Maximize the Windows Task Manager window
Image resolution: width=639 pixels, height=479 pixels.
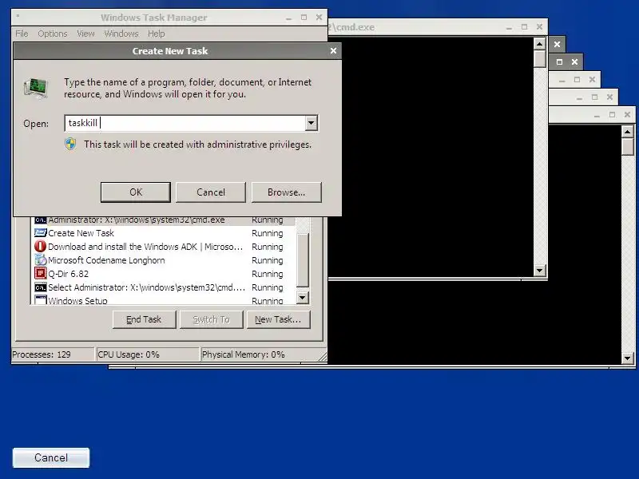[x=304, y=18]
